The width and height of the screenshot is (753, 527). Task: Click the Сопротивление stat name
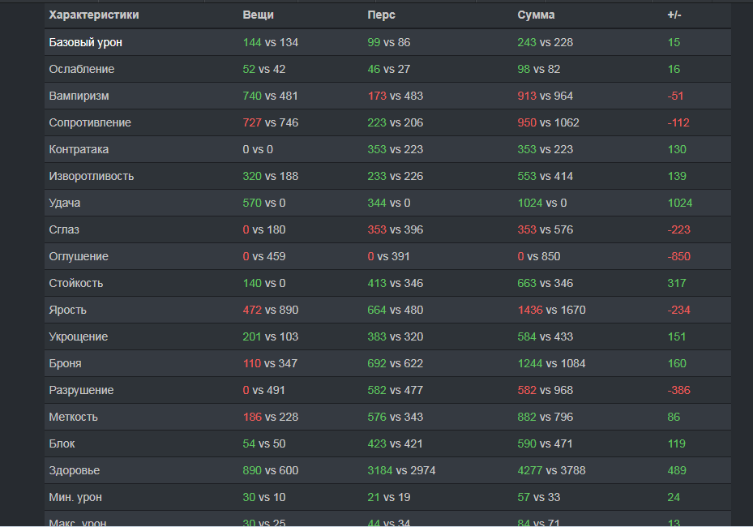pos(90,122)
